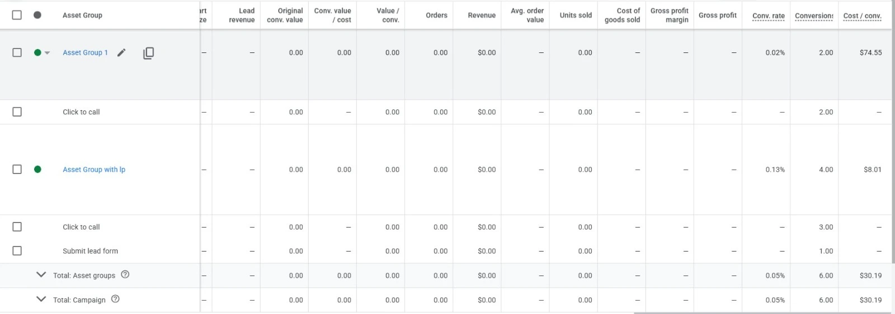
Task: Click Submit lead form row label
Action: [x=90, y=251]
